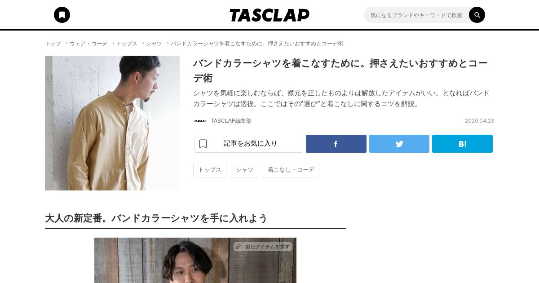Focus the brand and keyword search field

pyautogui.click(x=416, y=15)
